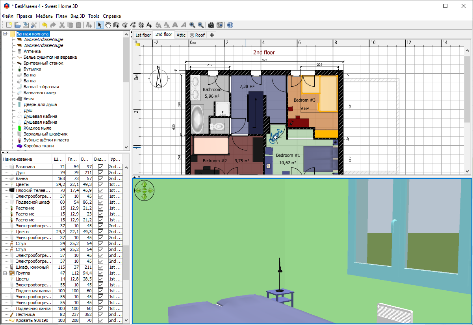Click the Undo arrow in toolbar

pos(45,25)
